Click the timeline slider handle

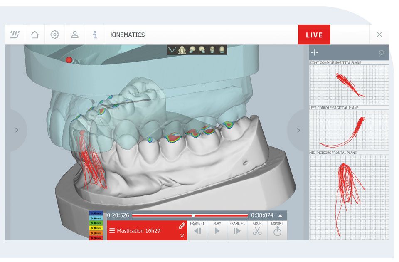tap(193, 215)
